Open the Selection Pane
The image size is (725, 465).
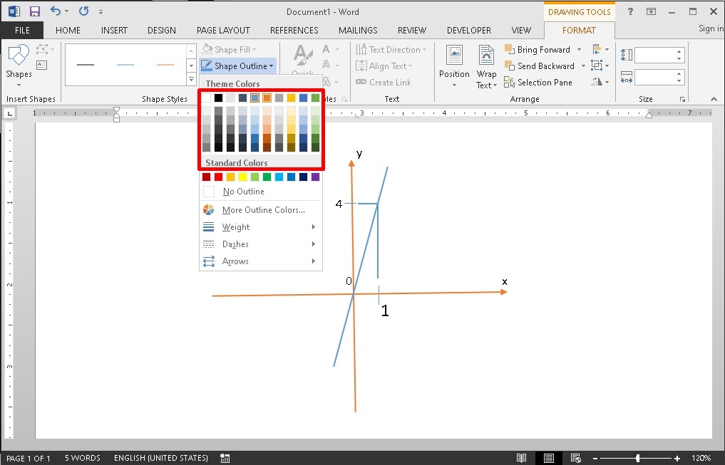coord(538,82)
